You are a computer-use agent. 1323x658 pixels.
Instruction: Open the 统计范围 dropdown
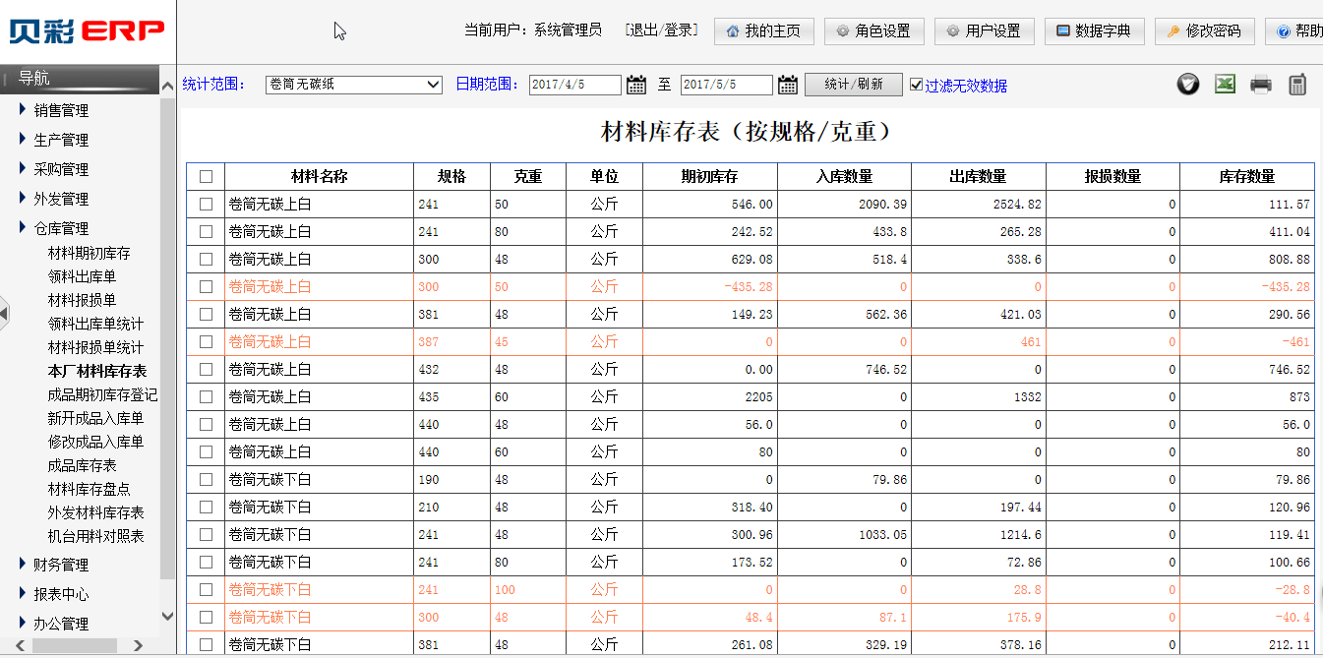(x=354, y=85)
